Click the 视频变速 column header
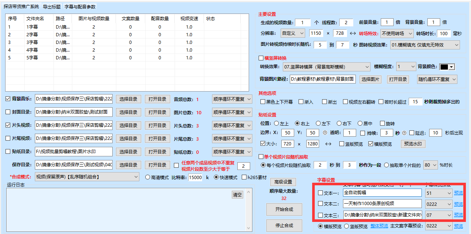This screenshot has width=471, height=234. pos(189,19)
